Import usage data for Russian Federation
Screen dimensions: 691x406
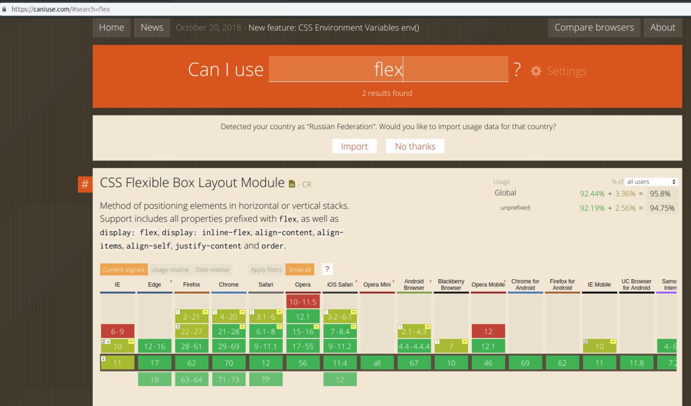coord(354,146)
